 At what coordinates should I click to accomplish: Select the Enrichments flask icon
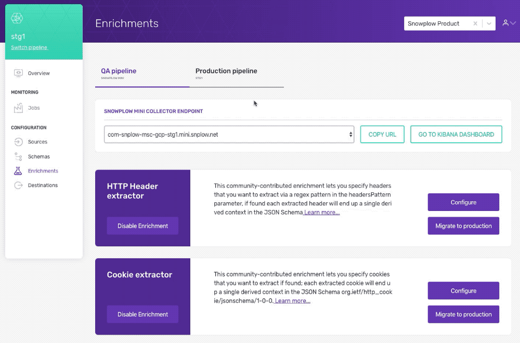[18, 170]
